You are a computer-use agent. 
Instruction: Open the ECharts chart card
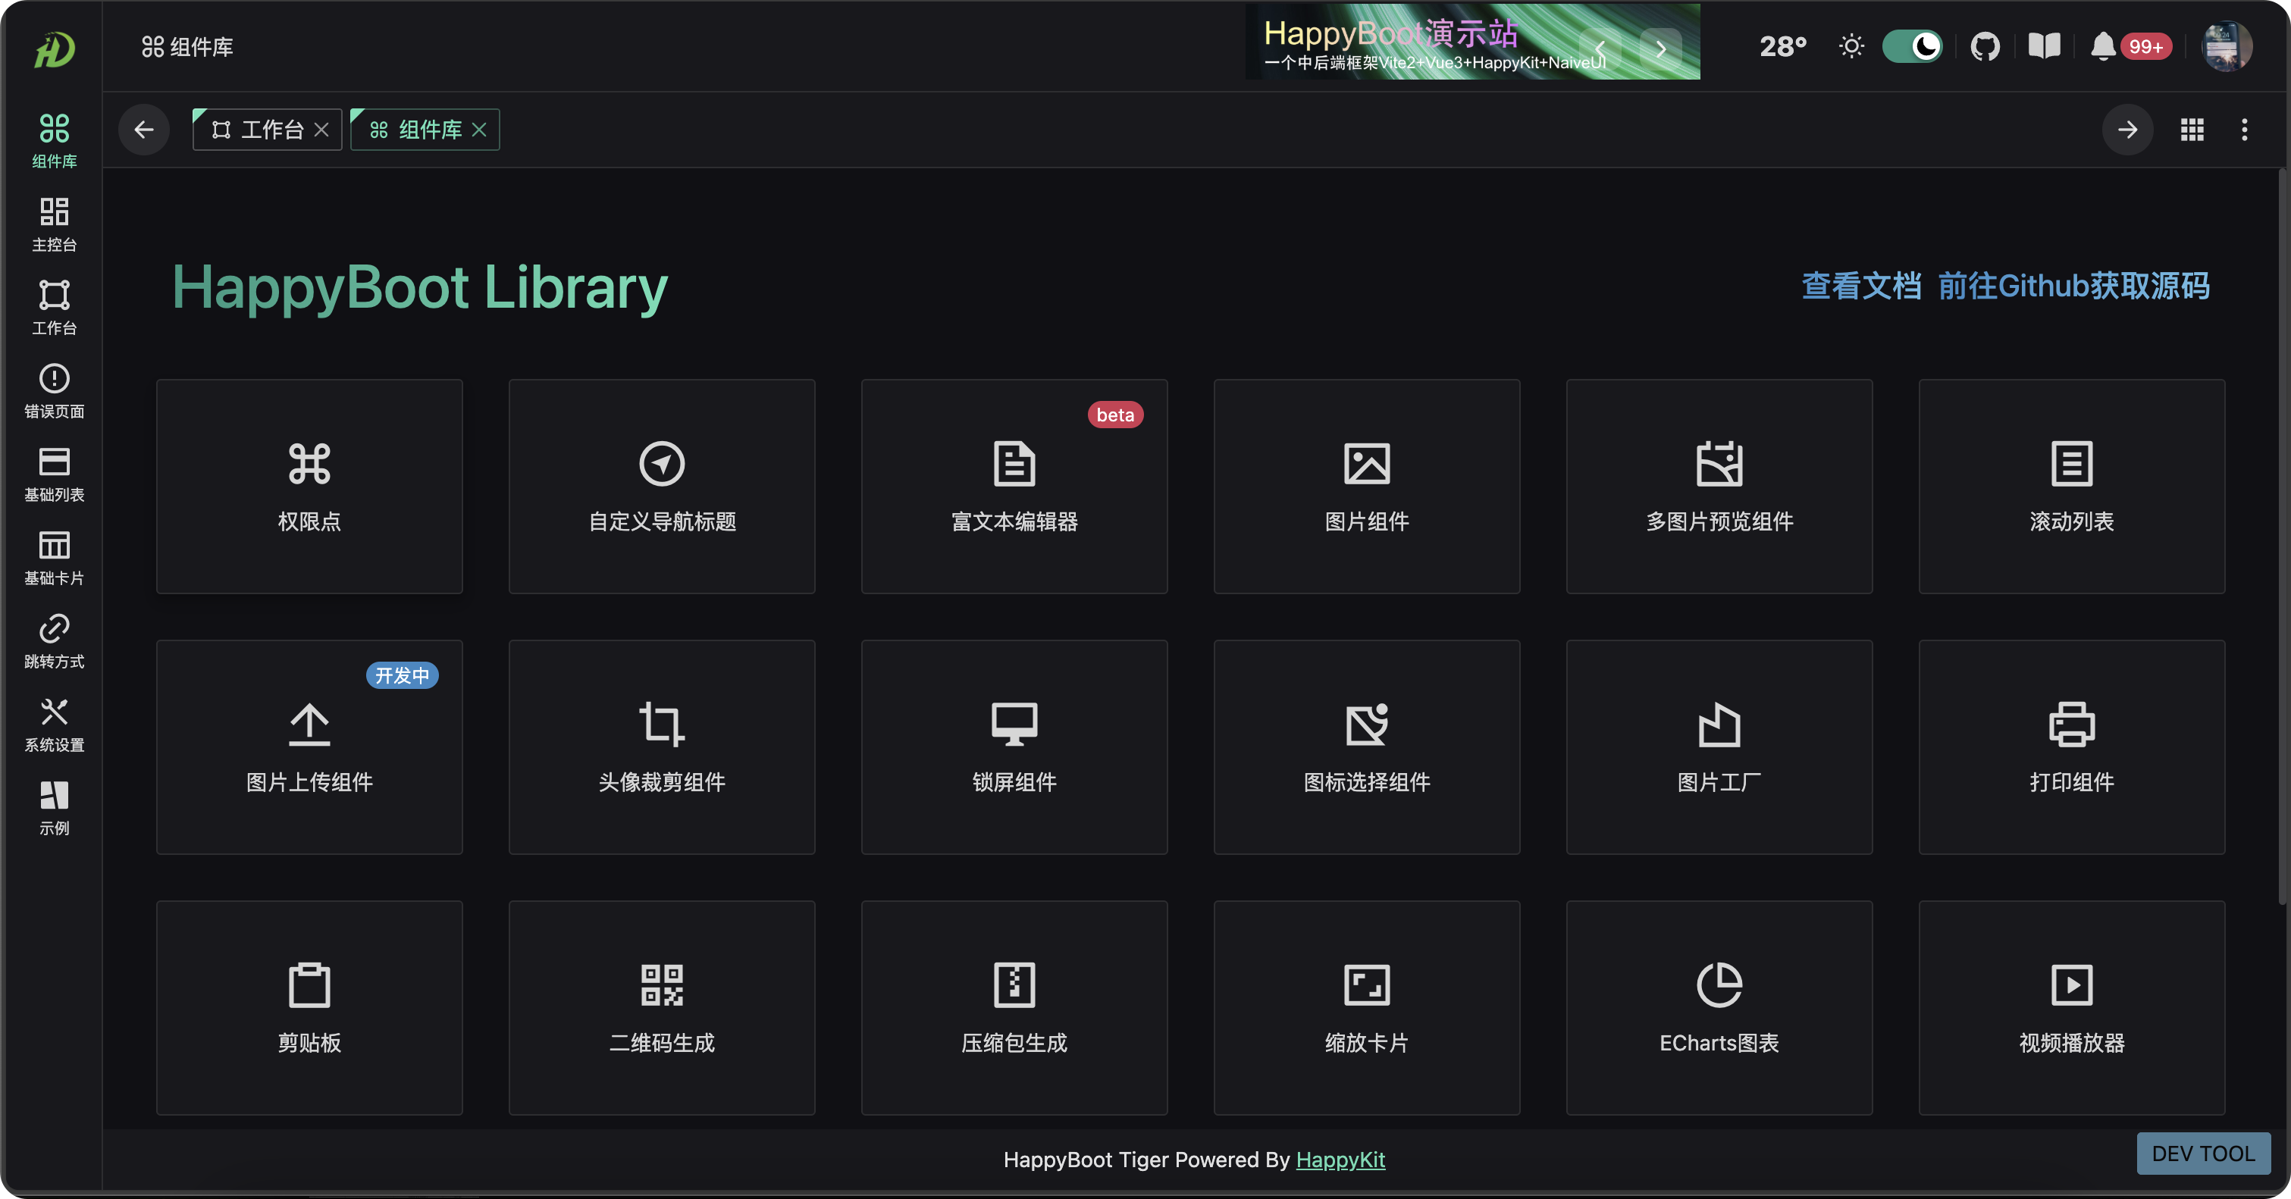1718,1007
